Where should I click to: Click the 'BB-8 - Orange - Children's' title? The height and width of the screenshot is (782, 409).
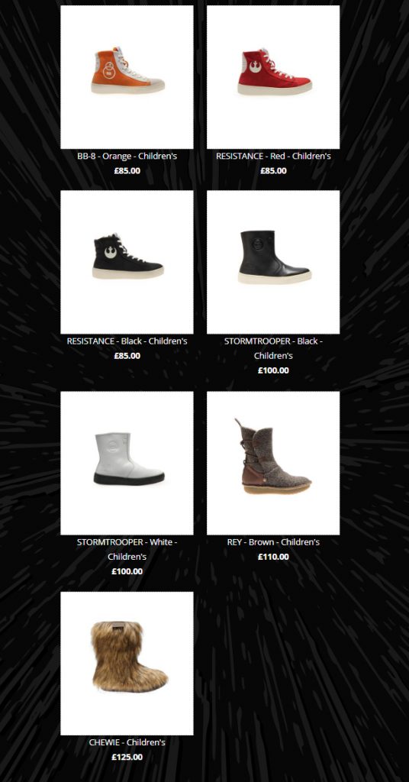click(127, 156)
